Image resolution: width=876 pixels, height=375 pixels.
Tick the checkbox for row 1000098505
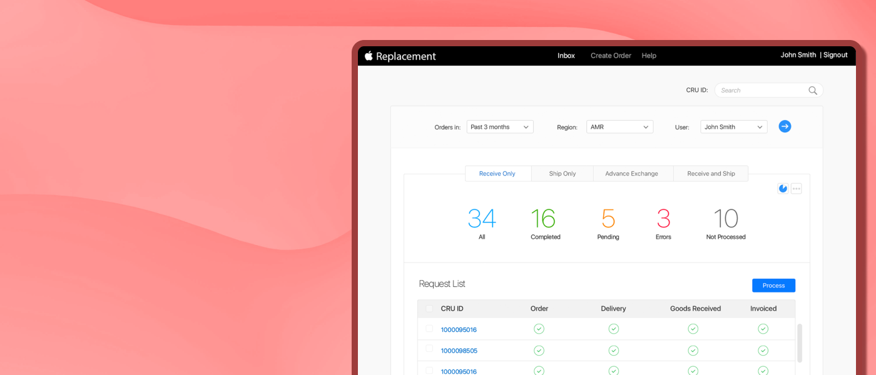coord(429,349)
